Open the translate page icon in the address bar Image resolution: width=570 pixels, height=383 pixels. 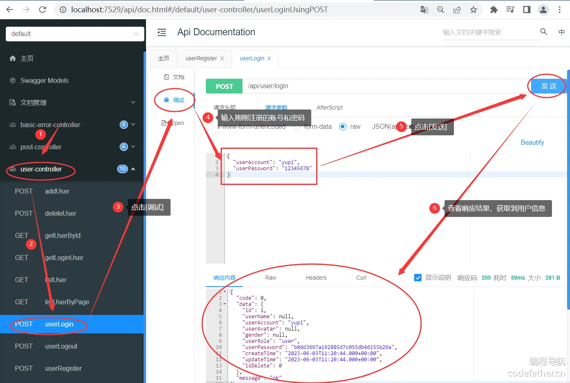coord(424,9)
